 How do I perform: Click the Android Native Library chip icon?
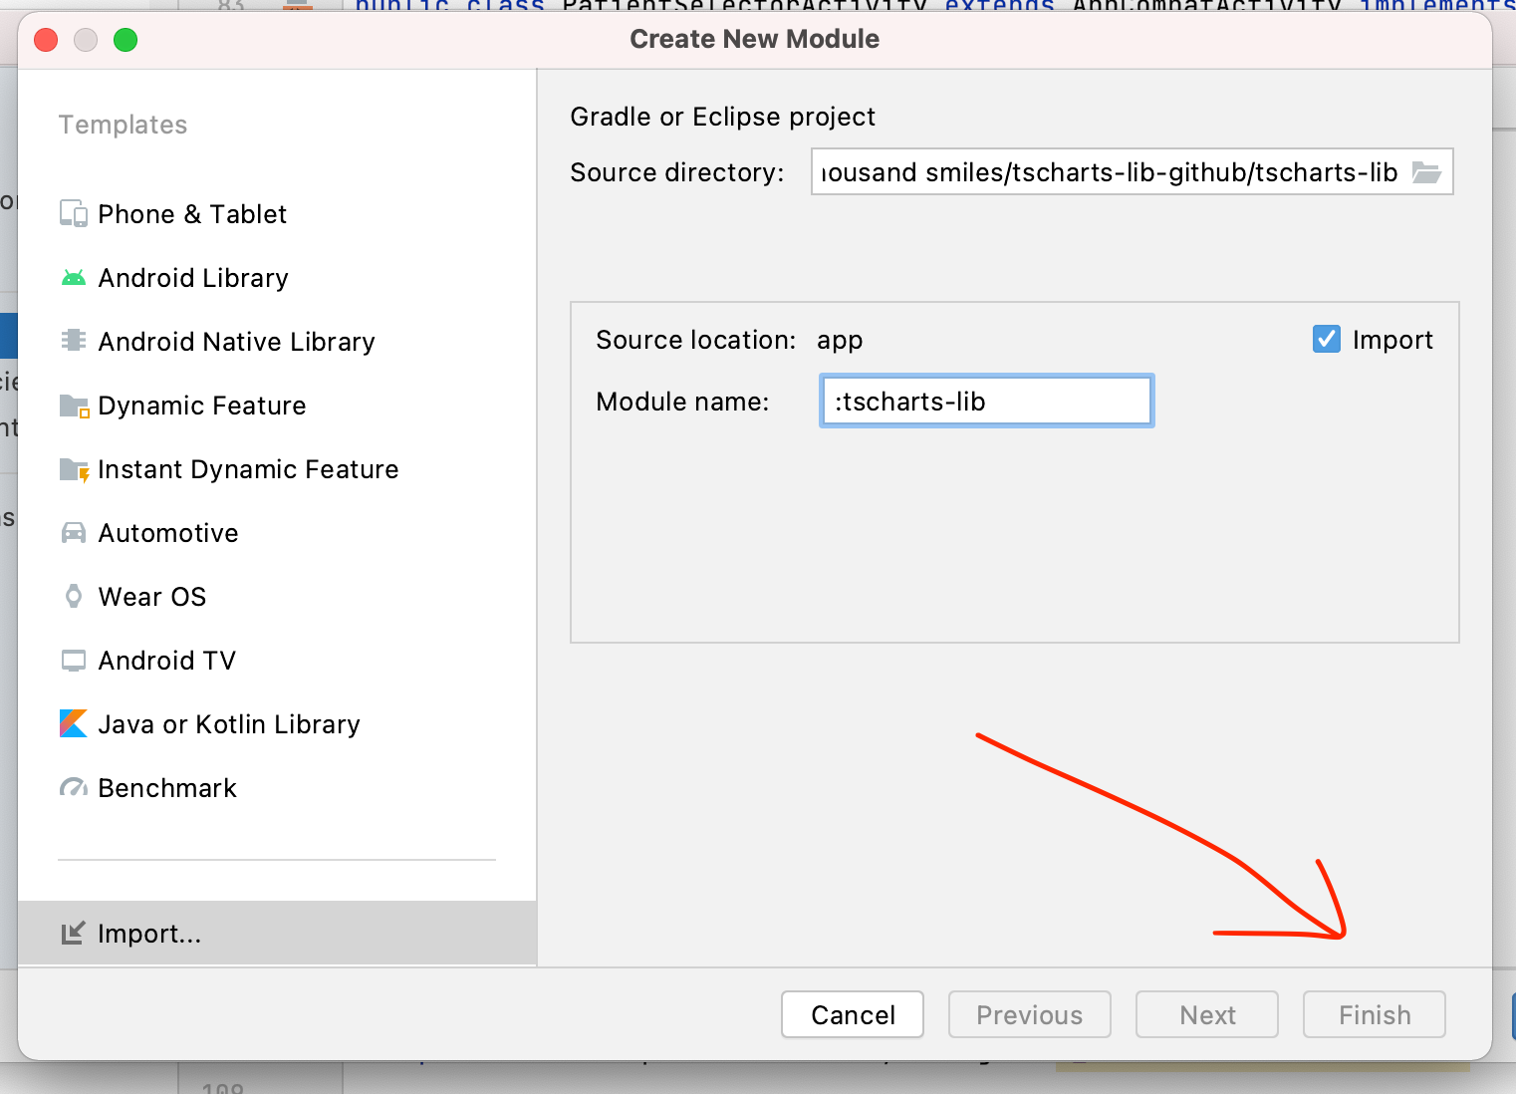coord(74,341)
